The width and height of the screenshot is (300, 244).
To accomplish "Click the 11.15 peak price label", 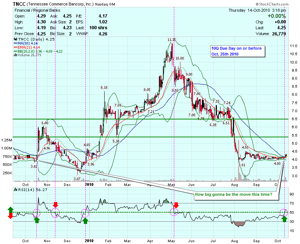I will 172,40.
